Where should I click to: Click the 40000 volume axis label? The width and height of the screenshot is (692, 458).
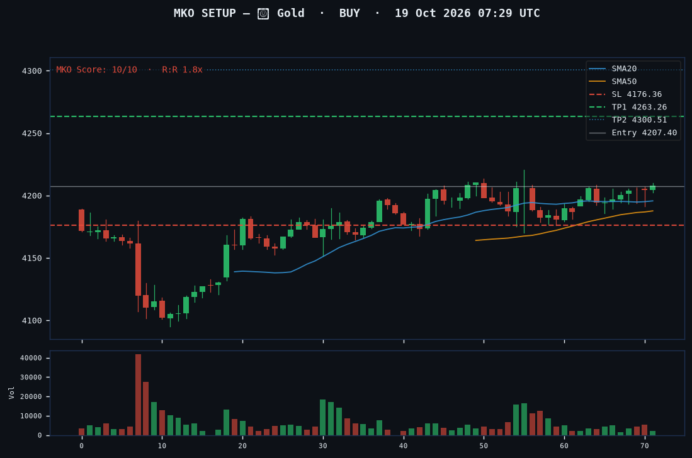click(31, 358)
